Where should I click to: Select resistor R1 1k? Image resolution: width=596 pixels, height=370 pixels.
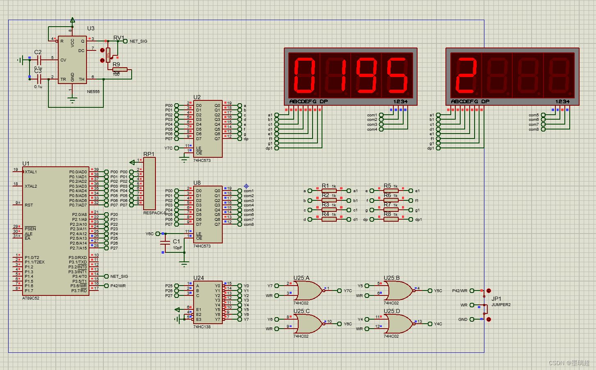coord(329,191)
